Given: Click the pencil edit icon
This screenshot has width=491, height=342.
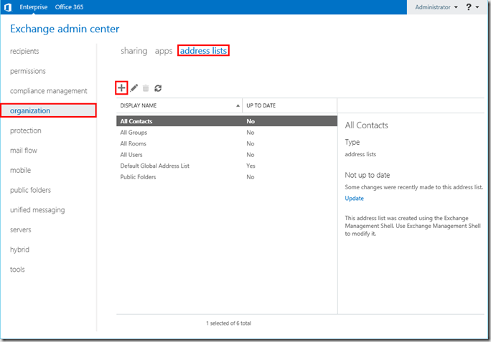Looking at the screenshot, I should pyautogui.click(x=134, y=88).
